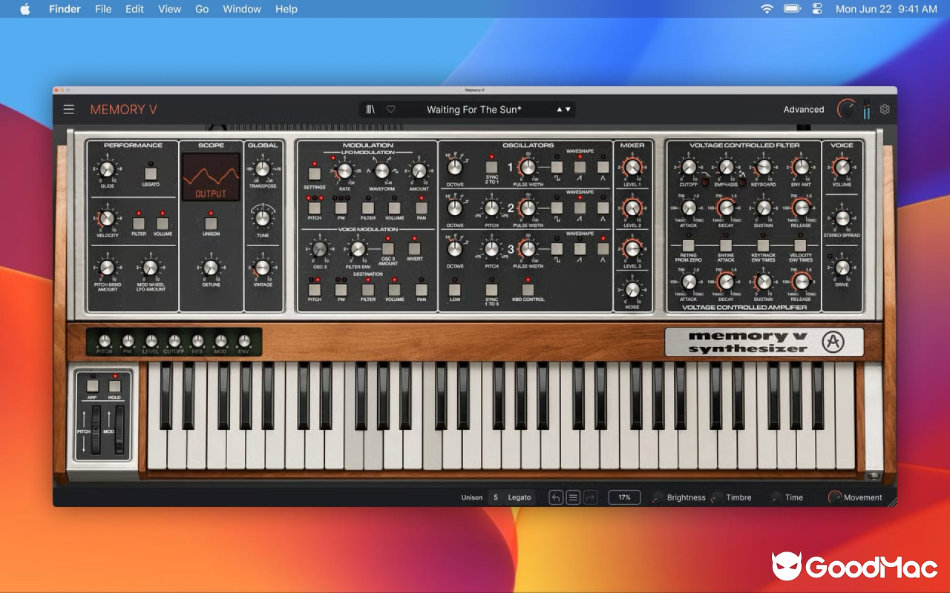Click the Emphasis knob
This screenshot has height=593, width=950.
point(726,168)
